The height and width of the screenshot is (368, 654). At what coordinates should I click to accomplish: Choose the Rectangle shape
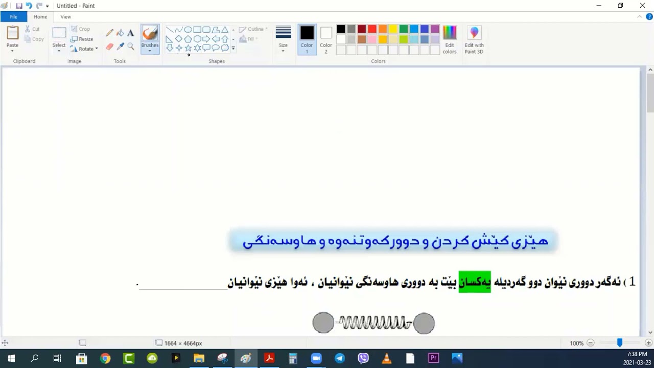coord(197,30)
